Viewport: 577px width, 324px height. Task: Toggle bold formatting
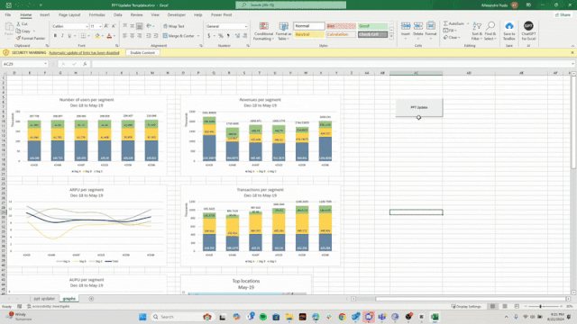click(55, 36)
